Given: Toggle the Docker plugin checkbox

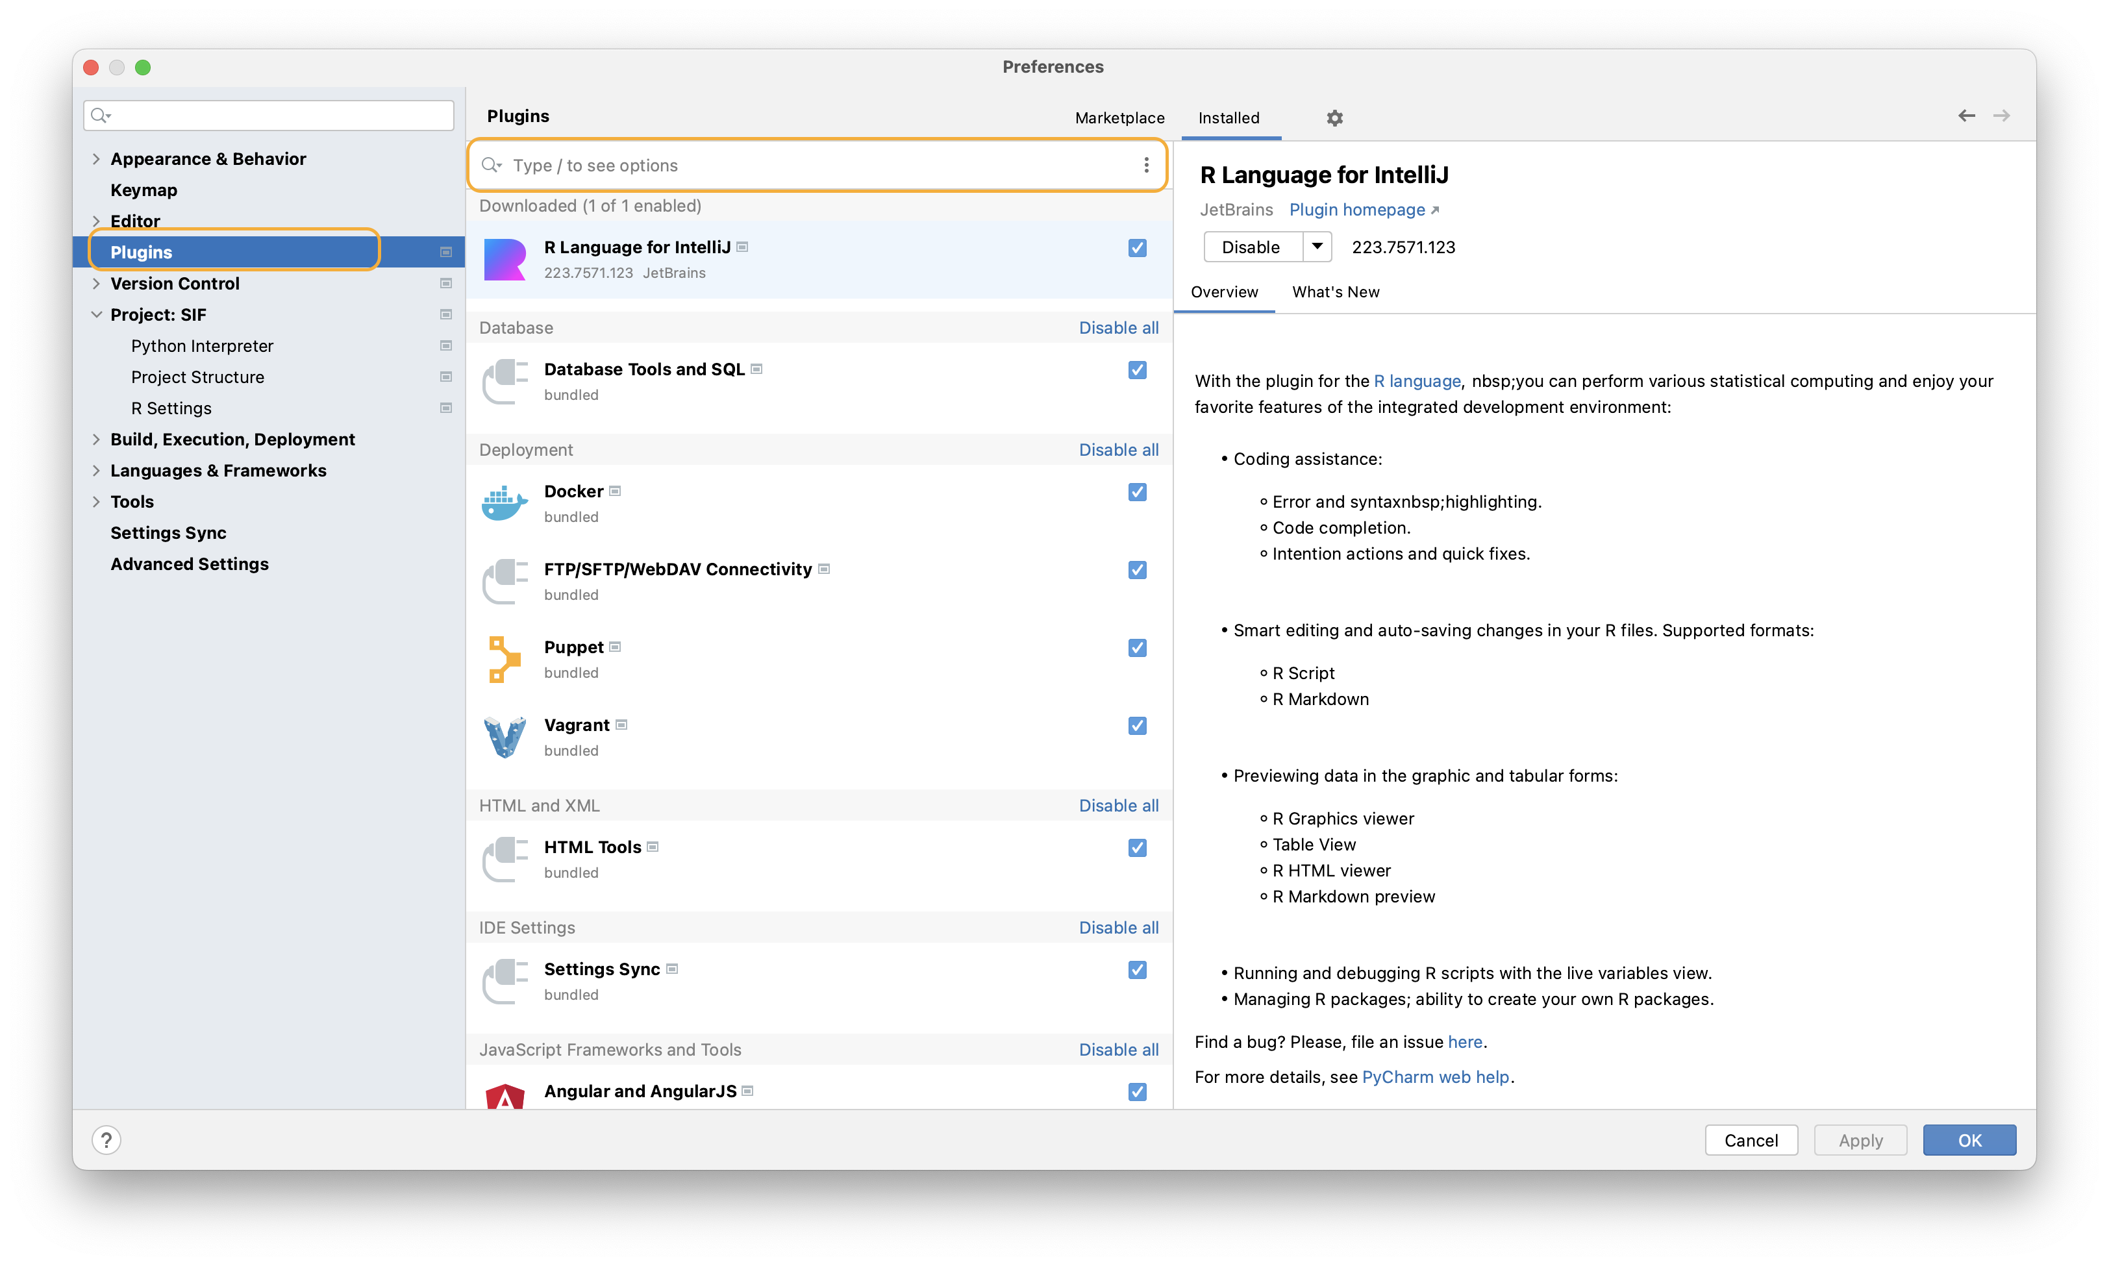Looking at the screenshot, I should 1136,491.
